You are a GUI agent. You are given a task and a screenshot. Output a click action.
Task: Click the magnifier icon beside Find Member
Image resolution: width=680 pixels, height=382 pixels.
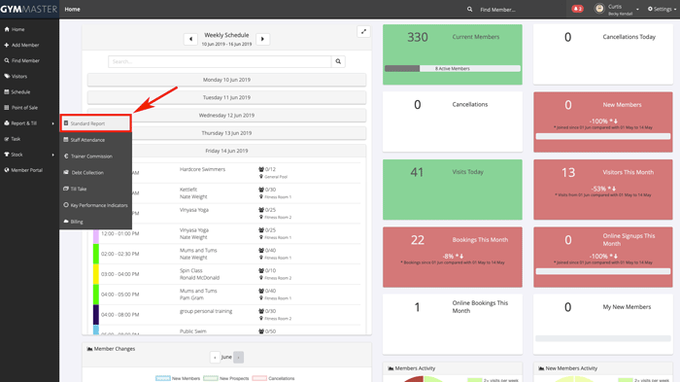point(469,9)
